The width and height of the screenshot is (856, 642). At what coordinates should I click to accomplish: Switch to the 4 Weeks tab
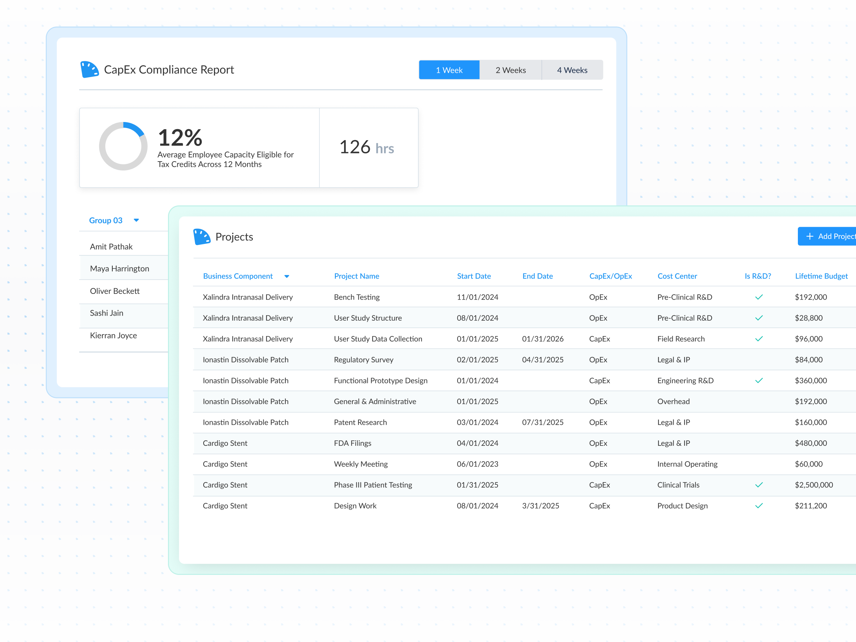click(572, 70)
